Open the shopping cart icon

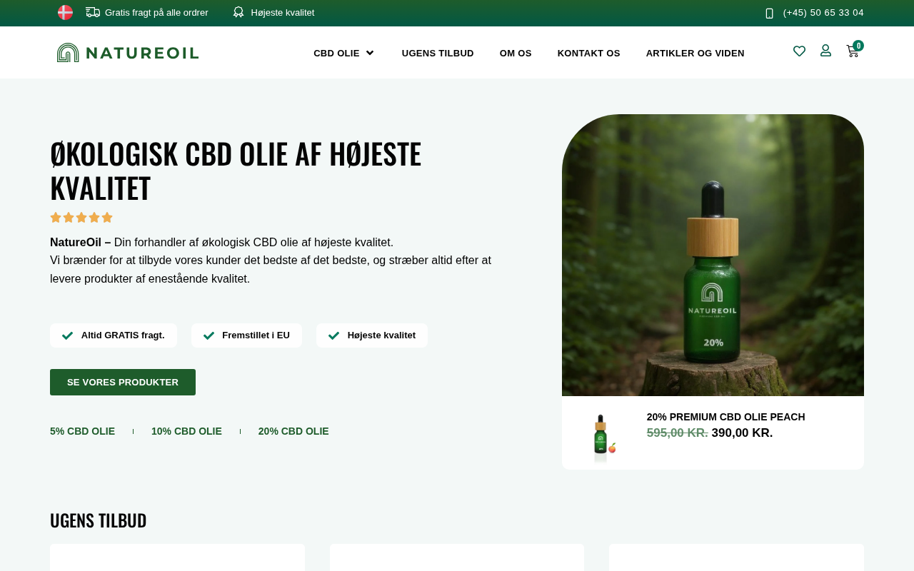[x=853, y=51]
